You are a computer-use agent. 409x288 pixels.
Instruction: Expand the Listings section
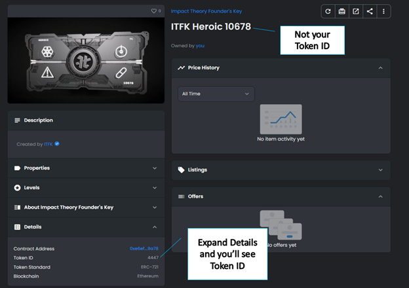pos(381,170)
